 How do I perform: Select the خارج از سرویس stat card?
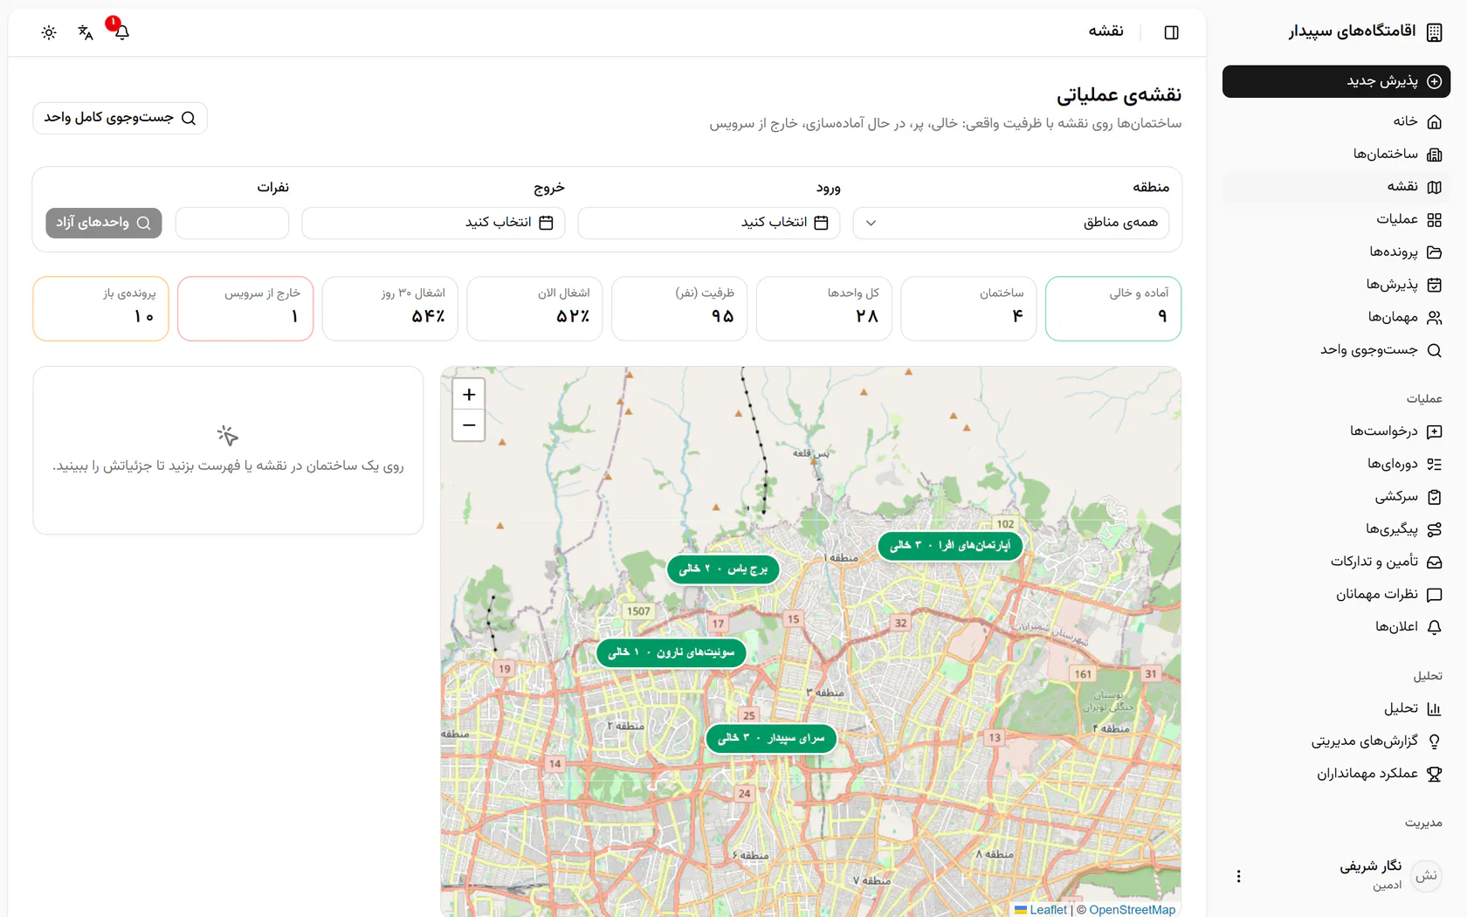click(245, 308)
